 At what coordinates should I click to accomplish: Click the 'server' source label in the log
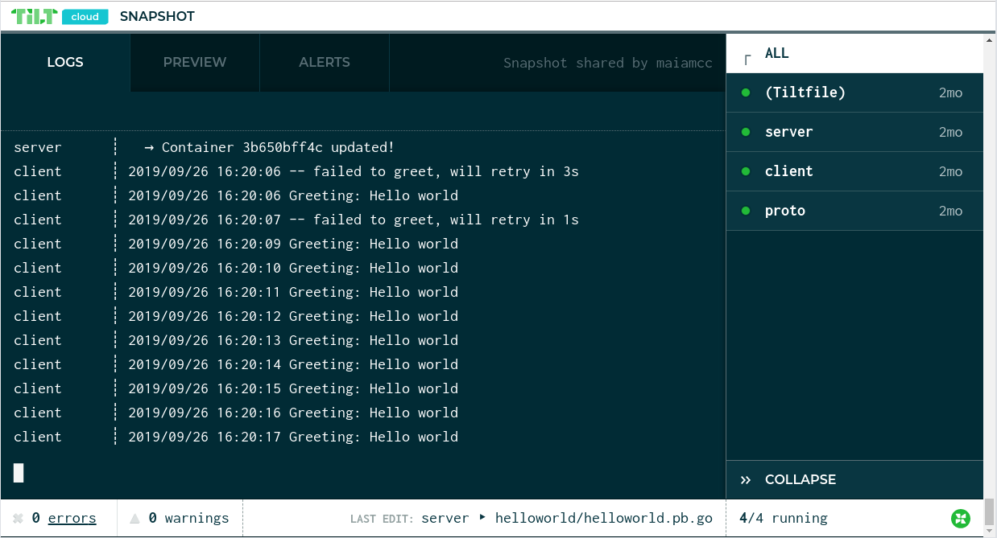[38, 147]
